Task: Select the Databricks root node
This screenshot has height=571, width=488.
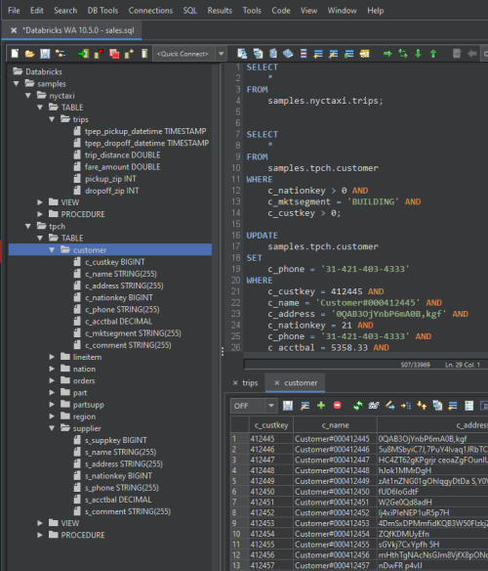Action: (43, 71)
